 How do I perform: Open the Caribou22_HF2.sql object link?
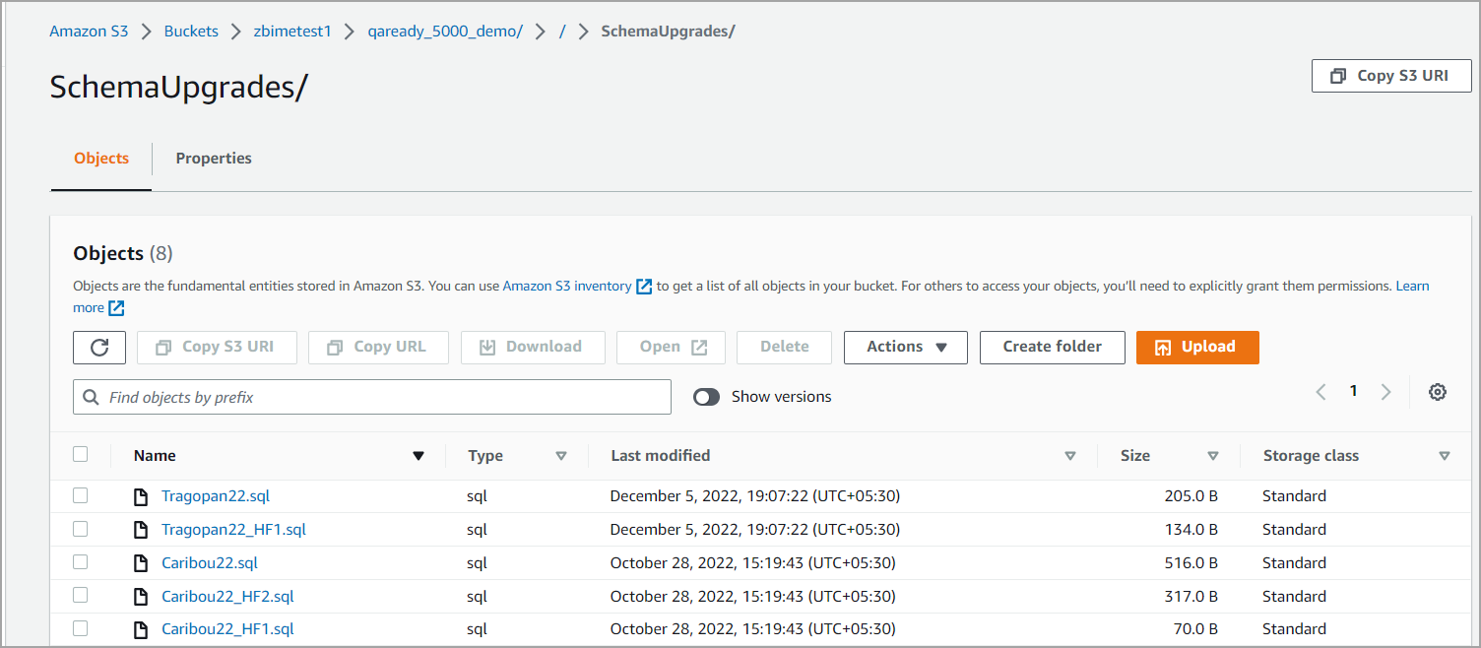click(x=227, y=597)
